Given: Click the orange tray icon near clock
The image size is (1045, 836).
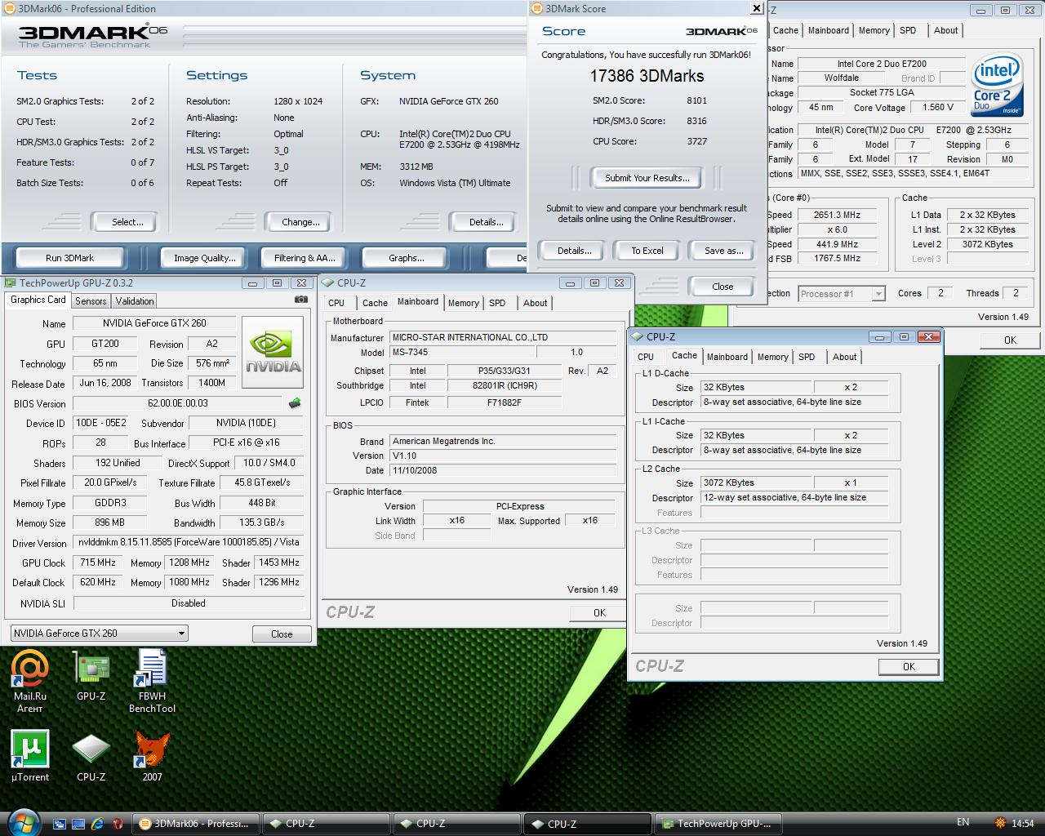Looking at the screenshot, I should point(1000,823).
